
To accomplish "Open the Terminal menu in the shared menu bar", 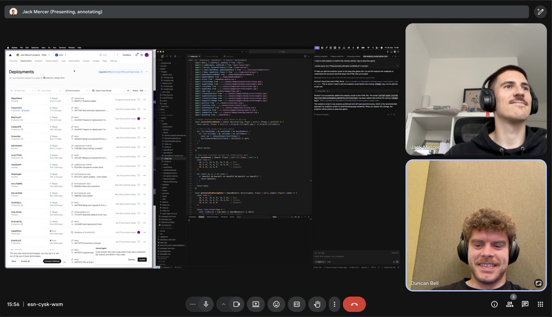I will point(62,47).
